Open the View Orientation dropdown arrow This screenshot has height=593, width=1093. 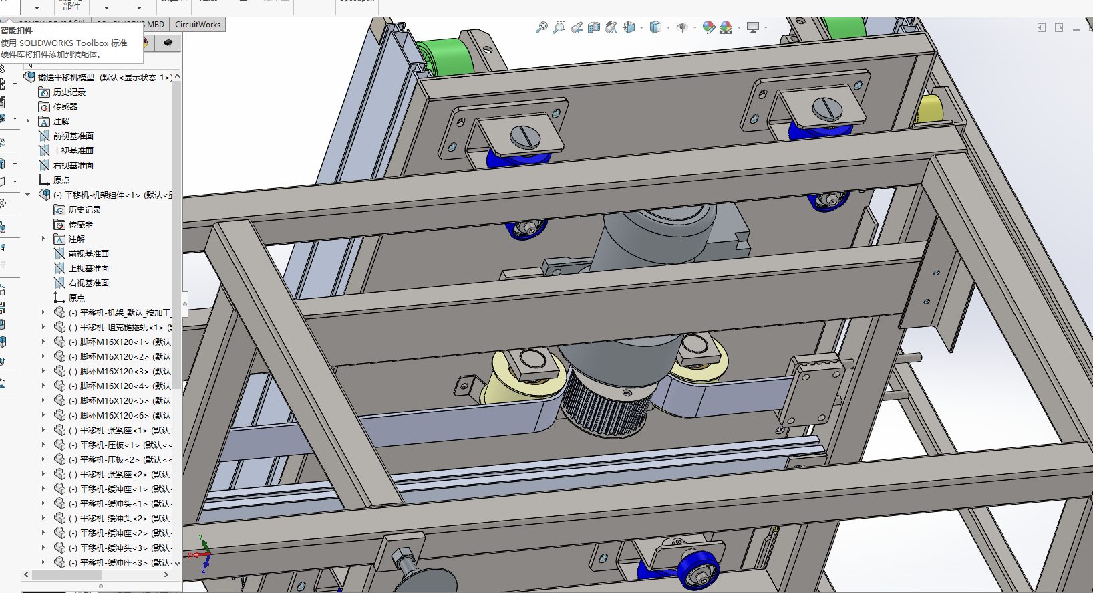point(641,28)
